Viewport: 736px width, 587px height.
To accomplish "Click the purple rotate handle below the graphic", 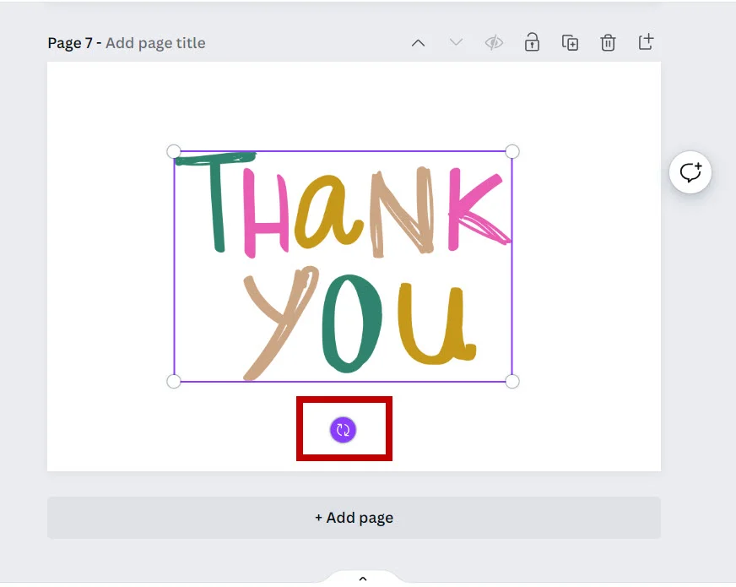I will pos(343,430).
